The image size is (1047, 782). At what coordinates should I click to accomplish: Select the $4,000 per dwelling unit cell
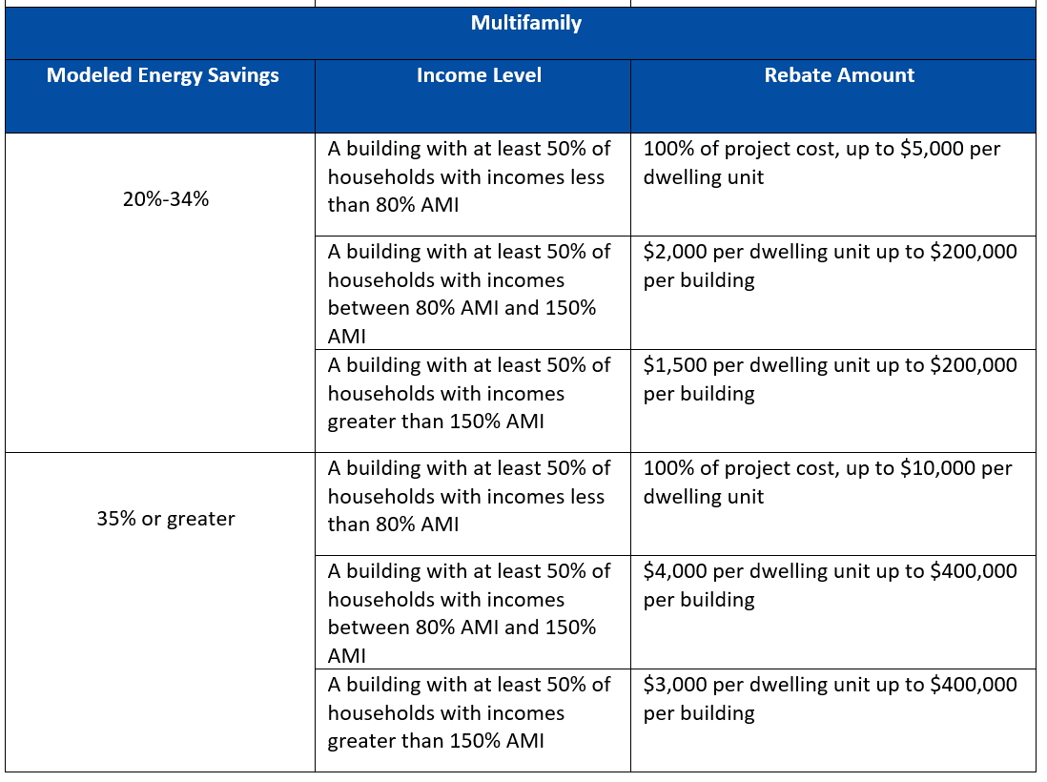pos(838,586)
